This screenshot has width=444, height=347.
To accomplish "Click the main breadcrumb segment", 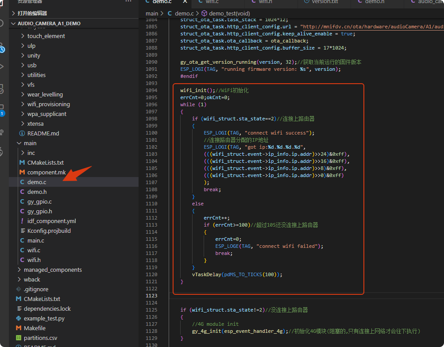I will 152,14.
